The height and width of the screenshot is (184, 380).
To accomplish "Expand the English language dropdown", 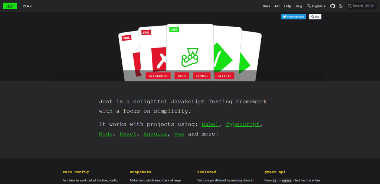I will click(316, 6).
